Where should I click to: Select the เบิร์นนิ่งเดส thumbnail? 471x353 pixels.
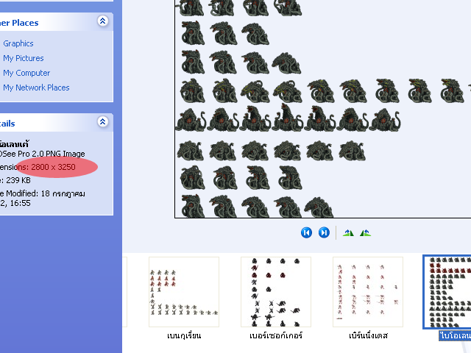(368, 292)
